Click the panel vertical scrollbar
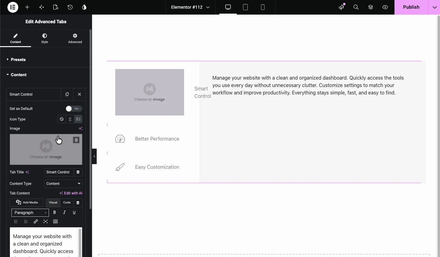 pyautogui.click(x=90, y=119)
